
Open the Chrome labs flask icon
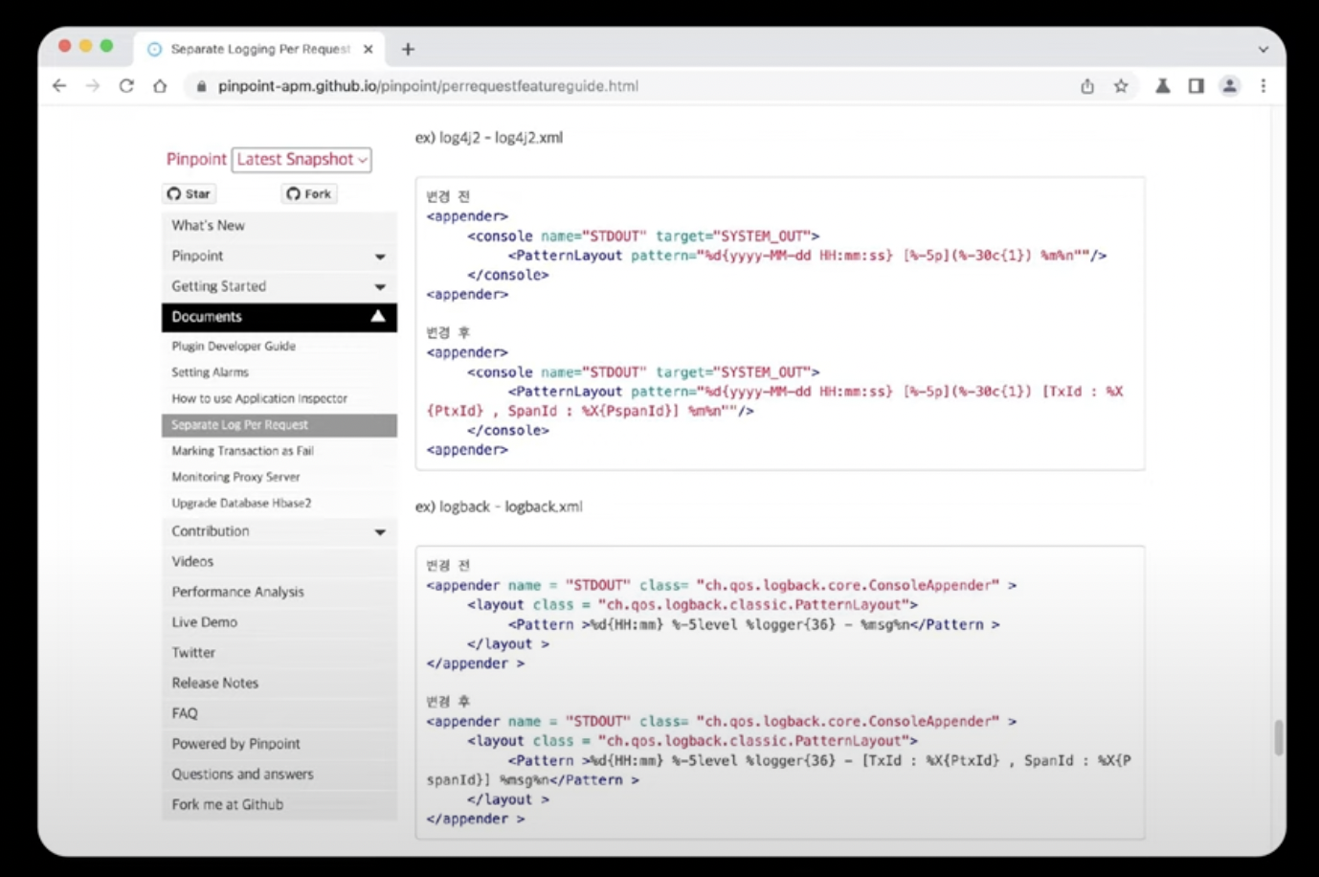coord(1163,86)
